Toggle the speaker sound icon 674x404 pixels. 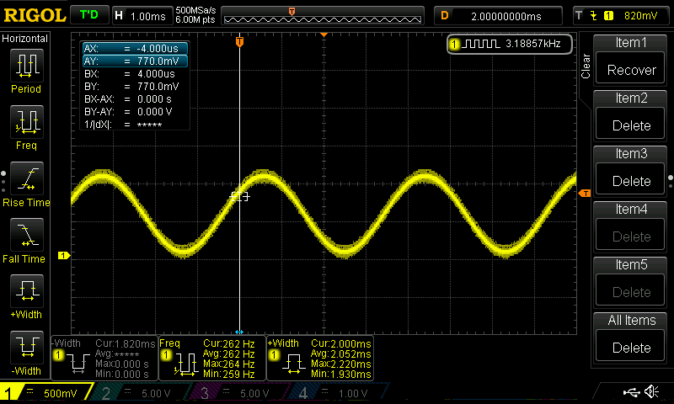tap(650, 391)
